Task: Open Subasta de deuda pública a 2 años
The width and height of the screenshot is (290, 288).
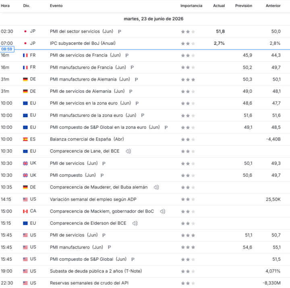Action: point(96,271)
